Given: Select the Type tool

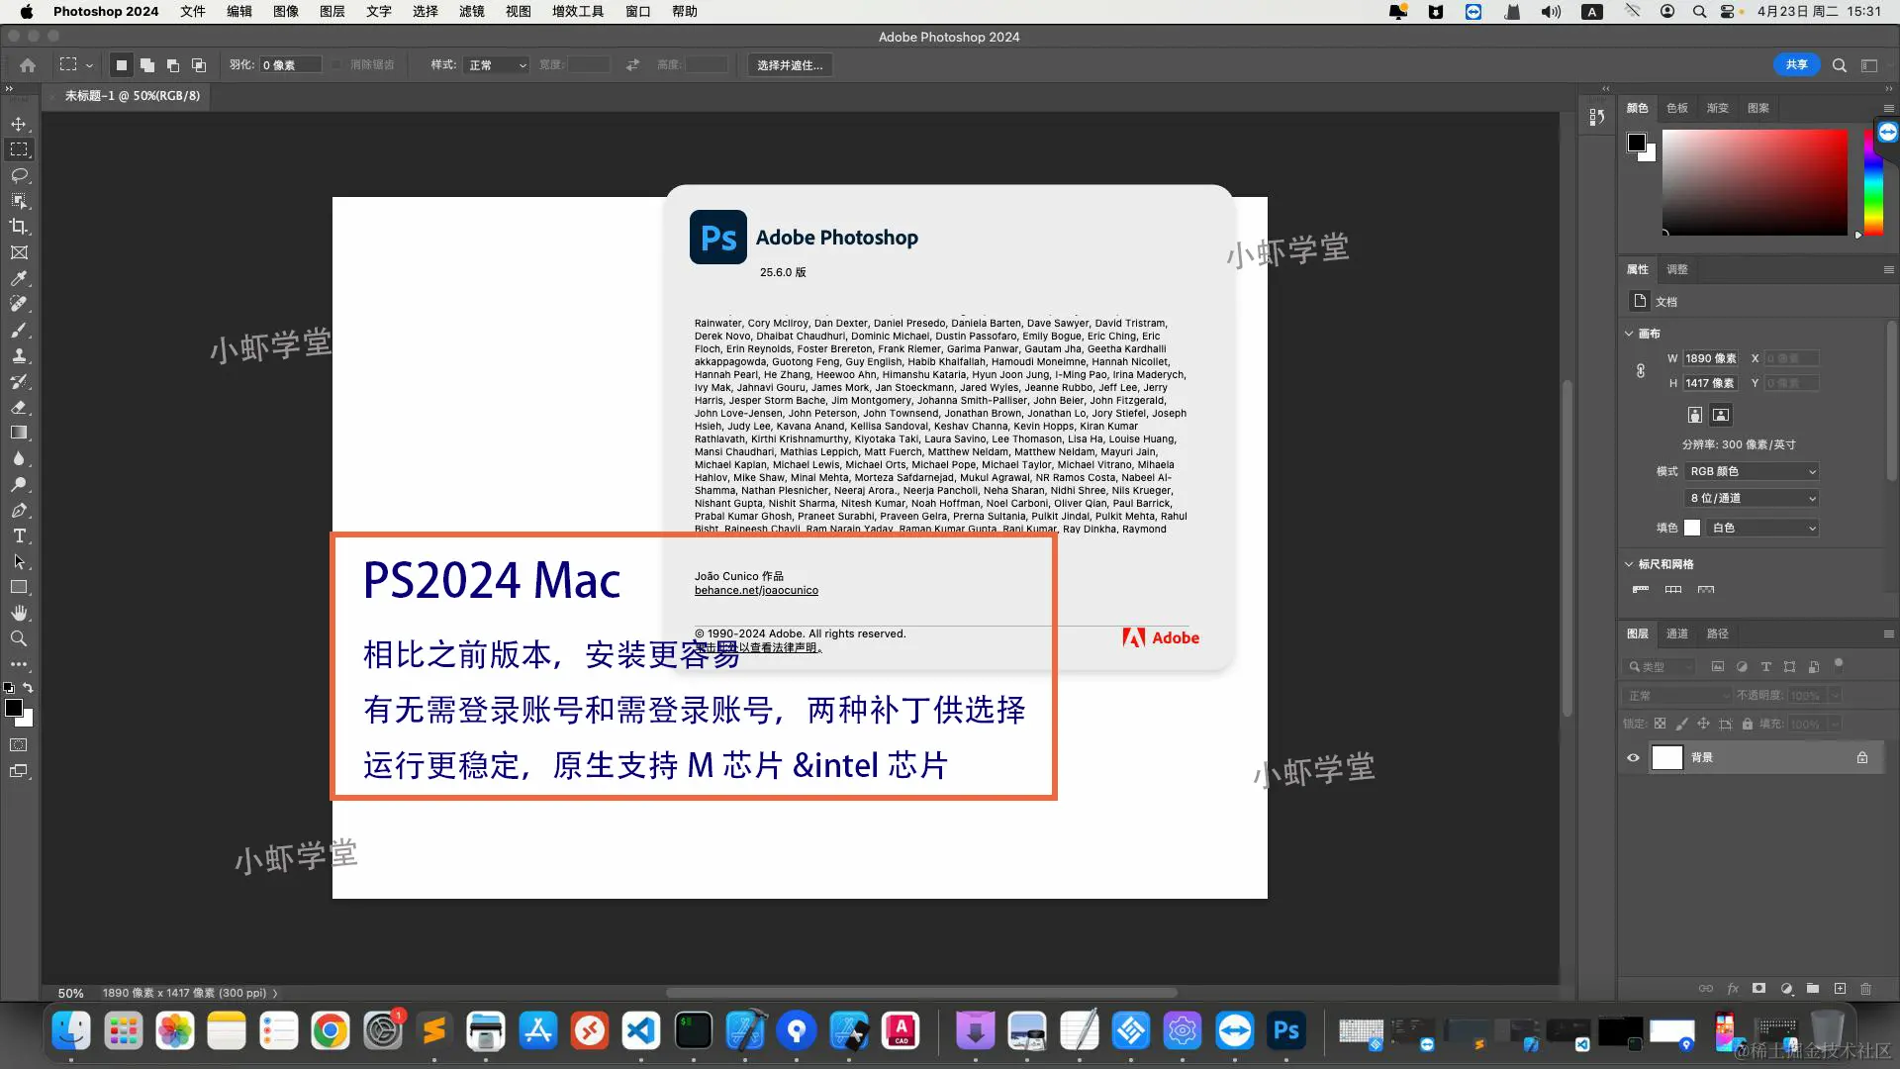Looking at the screenshot, I should tap(19, 535).
